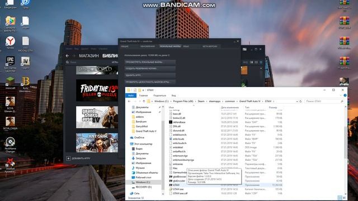Refresh the Explorer address bar
Image resolution: width=358 pixels, height=201 pixels.
coord(300,101)
